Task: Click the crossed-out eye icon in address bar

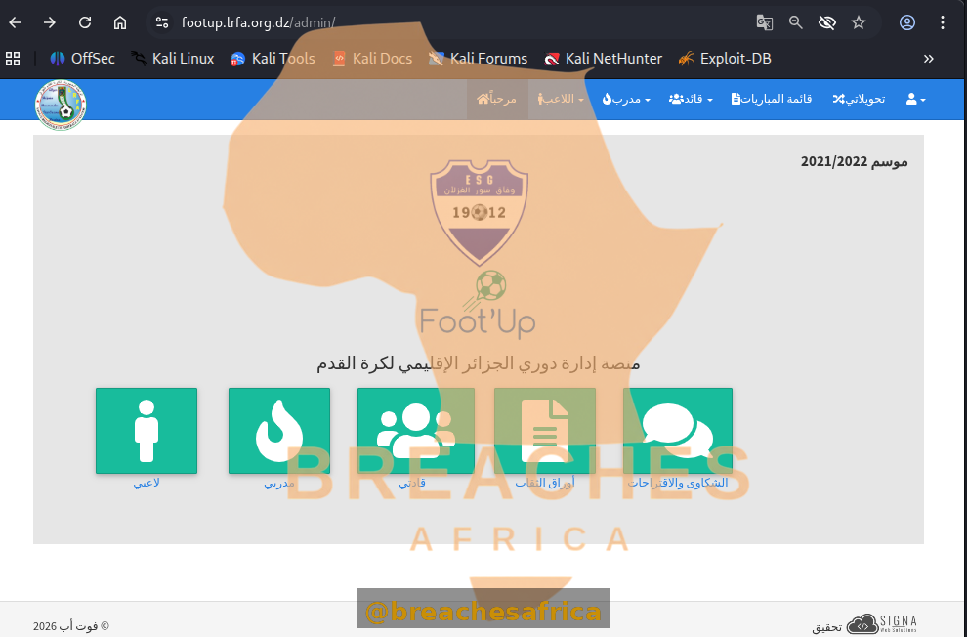Action: pyautogui.click(x=827, y=22)
